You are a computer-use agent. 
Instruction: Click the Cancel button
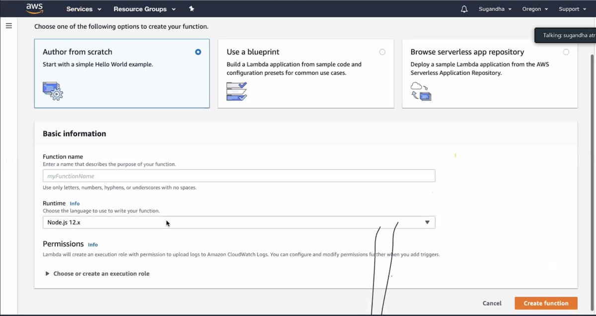point(492,303)
